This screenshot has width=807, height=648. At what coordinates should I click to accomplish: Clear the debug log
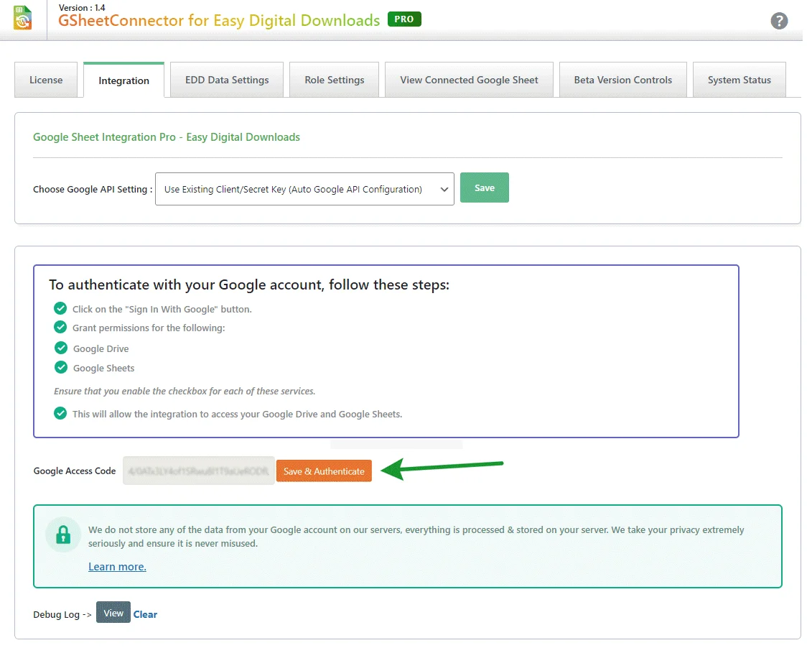[x=145, y=614]
